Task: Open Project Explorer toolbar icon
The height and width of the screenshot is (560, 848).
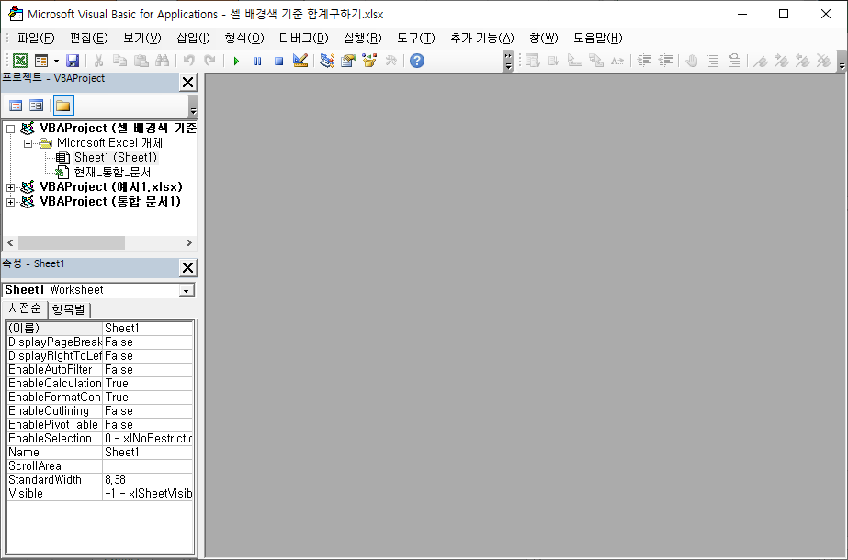Action: [x=327, y=61]
